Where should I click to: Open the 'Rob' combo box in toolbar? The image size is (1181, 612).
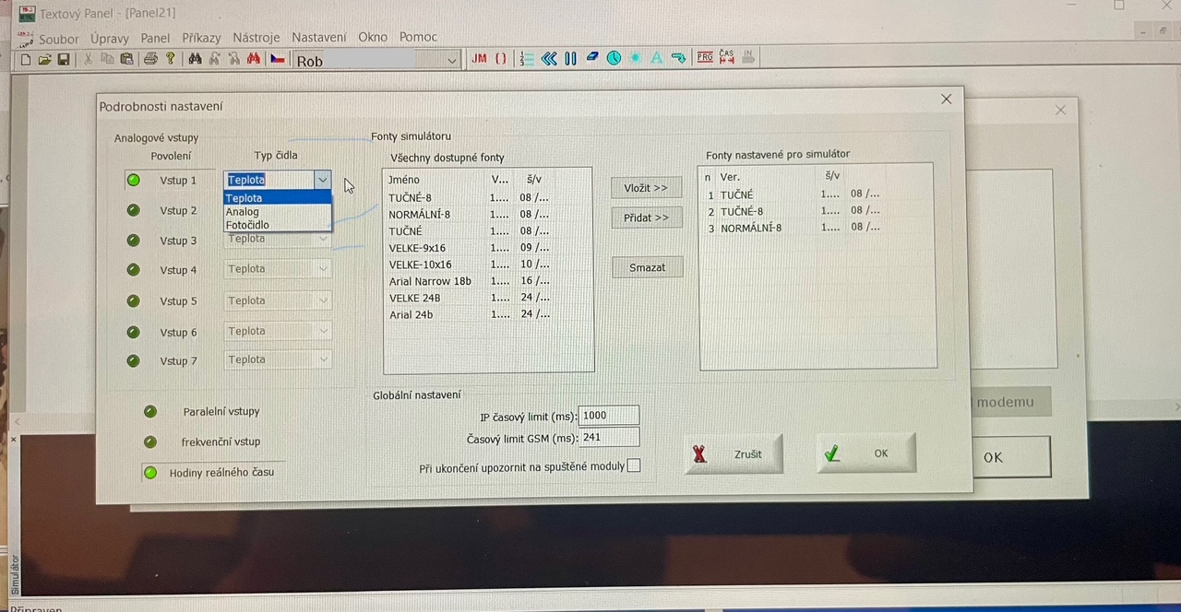pos(451,61)
